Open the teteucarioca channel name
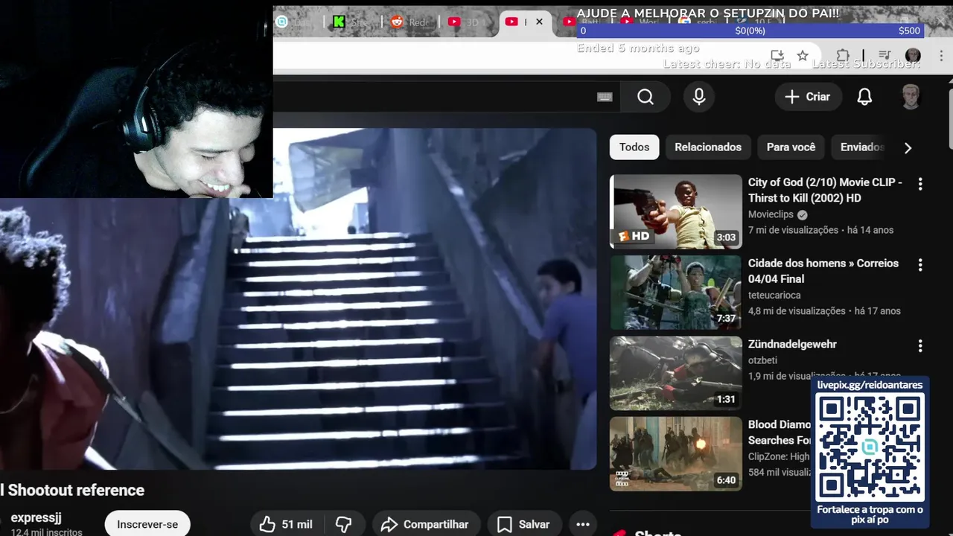Viewport: 953px width, 536px height. click(774, 295)
